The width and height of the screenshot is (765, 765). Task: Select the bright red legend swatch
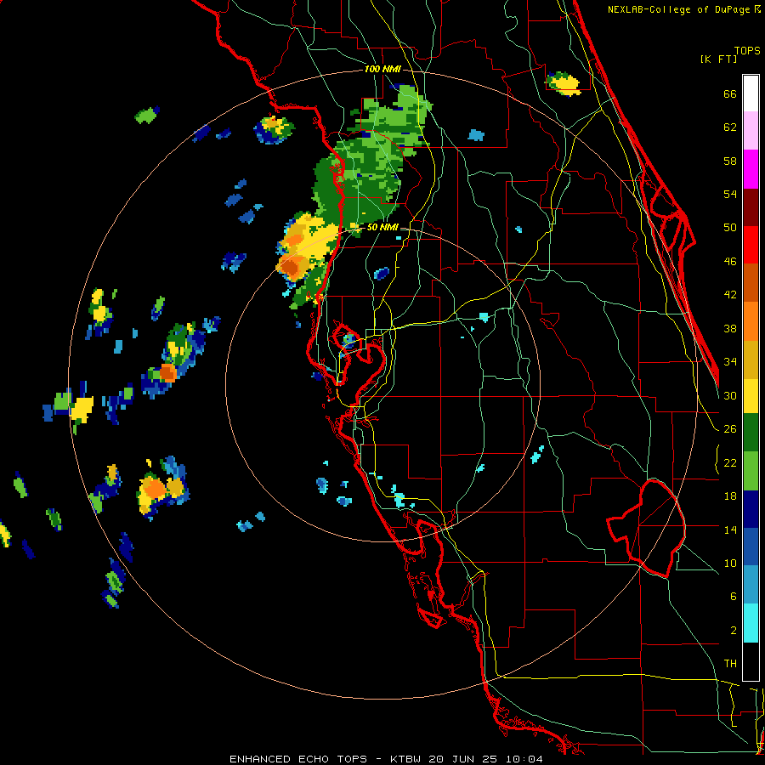(751, 245)
